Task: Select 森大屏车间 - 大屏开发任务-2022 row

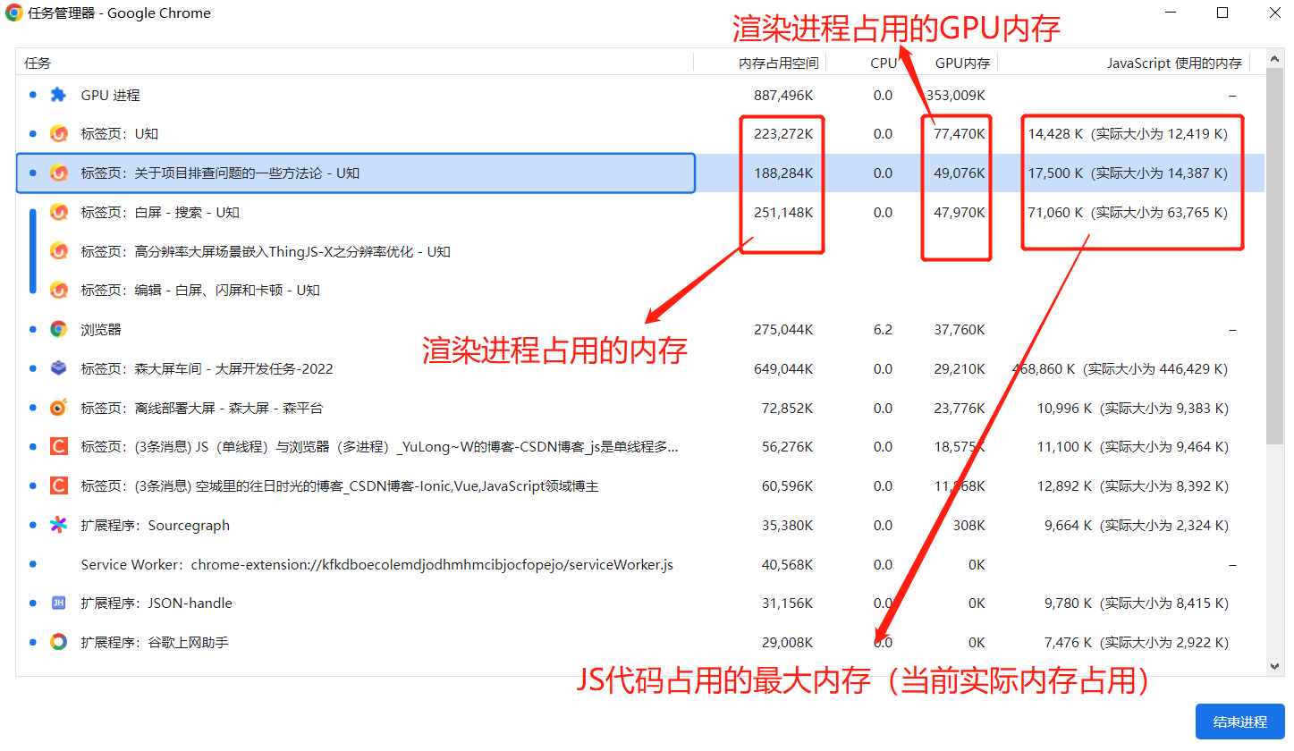Action: click(640, 368)
